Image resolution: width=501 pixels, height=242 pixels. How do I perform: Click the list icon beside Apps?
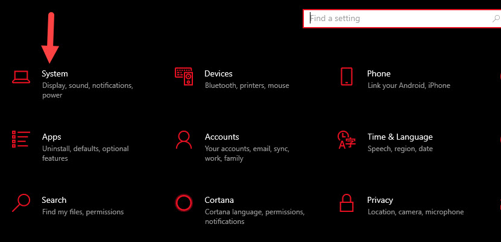tap(21, 139)
